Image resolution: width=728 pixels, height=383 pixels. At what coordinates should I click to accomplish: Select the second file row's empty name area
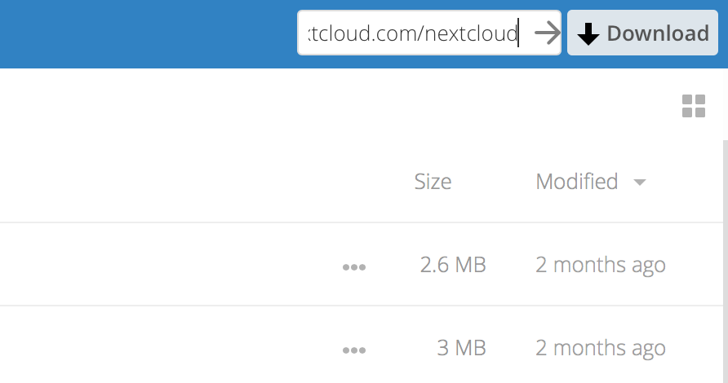163,348
